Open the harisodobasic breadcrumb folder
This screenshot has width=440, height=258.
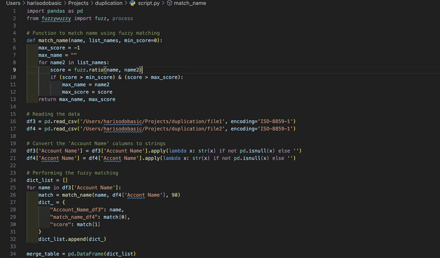pyautogui.click(x=44, y=3)
